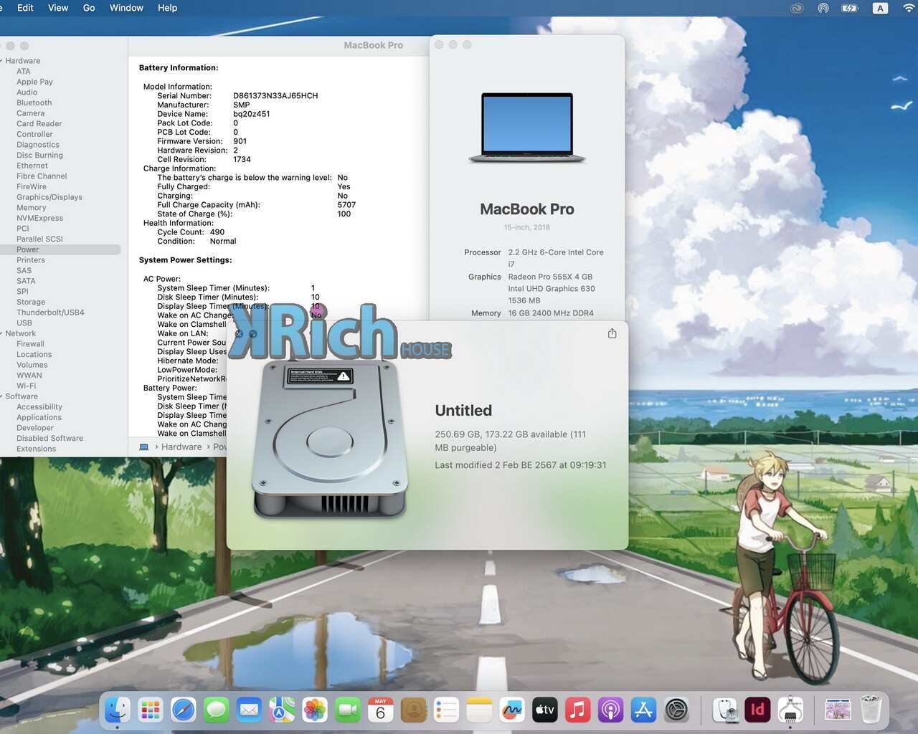Open the View menu
918x734 pixels.
pos(58,8)
